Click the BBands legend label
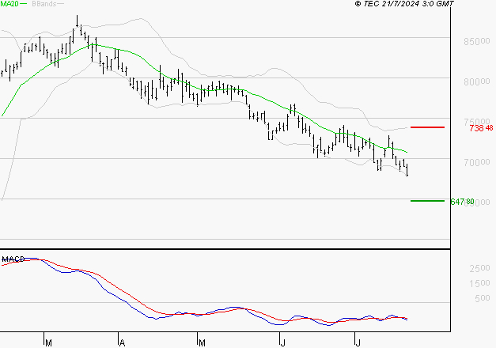 [44, 4]
